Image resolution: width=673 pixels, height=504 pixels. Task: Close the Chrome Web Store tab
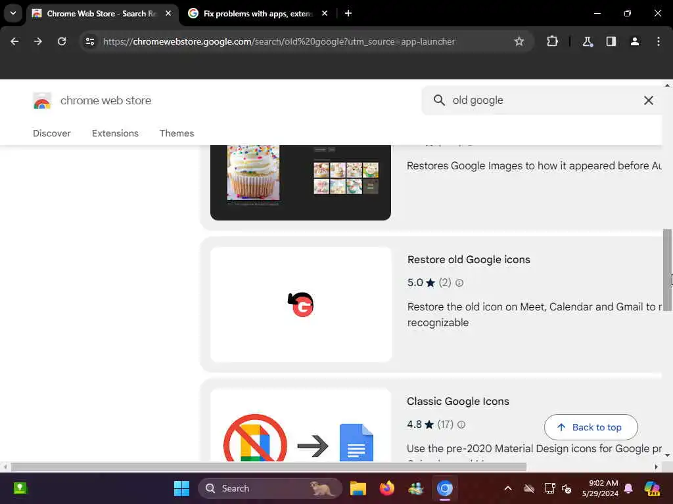pyautogui.click(x=168, y=13)
